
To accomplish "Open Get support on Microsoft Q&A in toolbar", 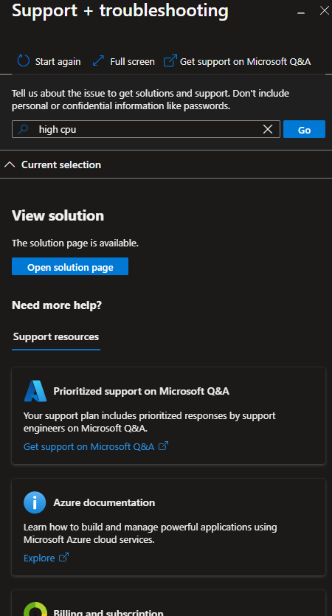I will click(245, 62).
